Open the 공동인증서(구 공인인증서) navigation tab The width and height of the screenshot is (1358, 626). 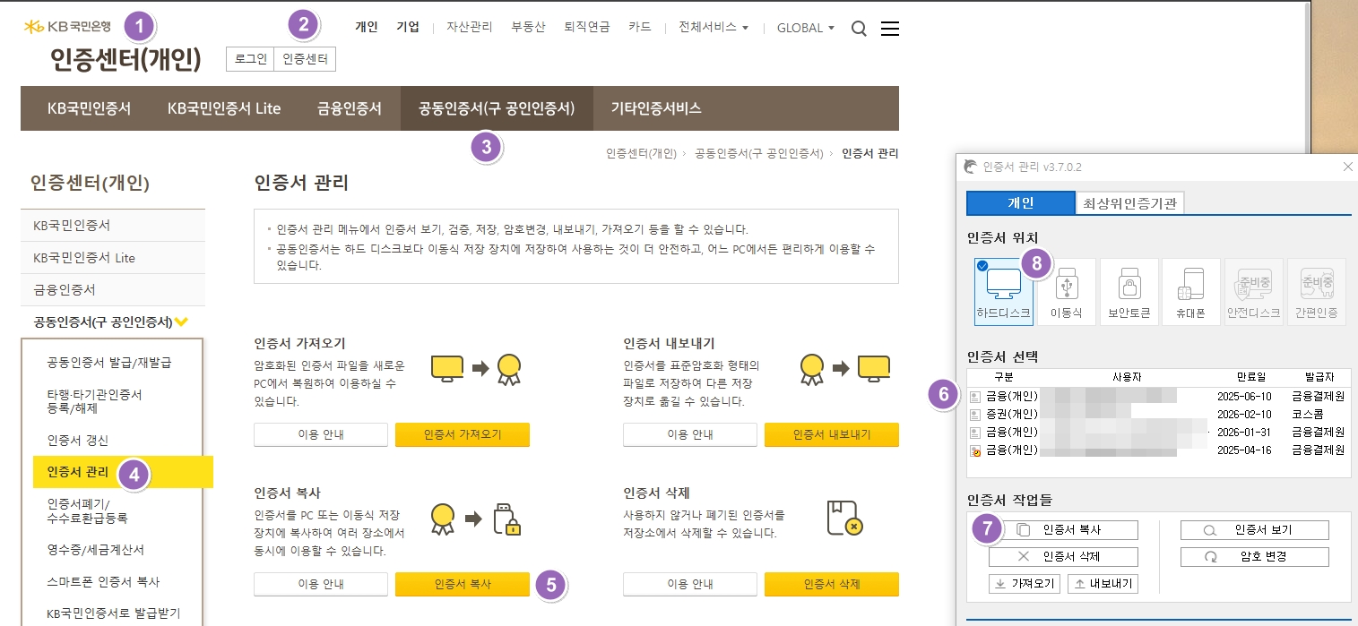pos(497,108)
